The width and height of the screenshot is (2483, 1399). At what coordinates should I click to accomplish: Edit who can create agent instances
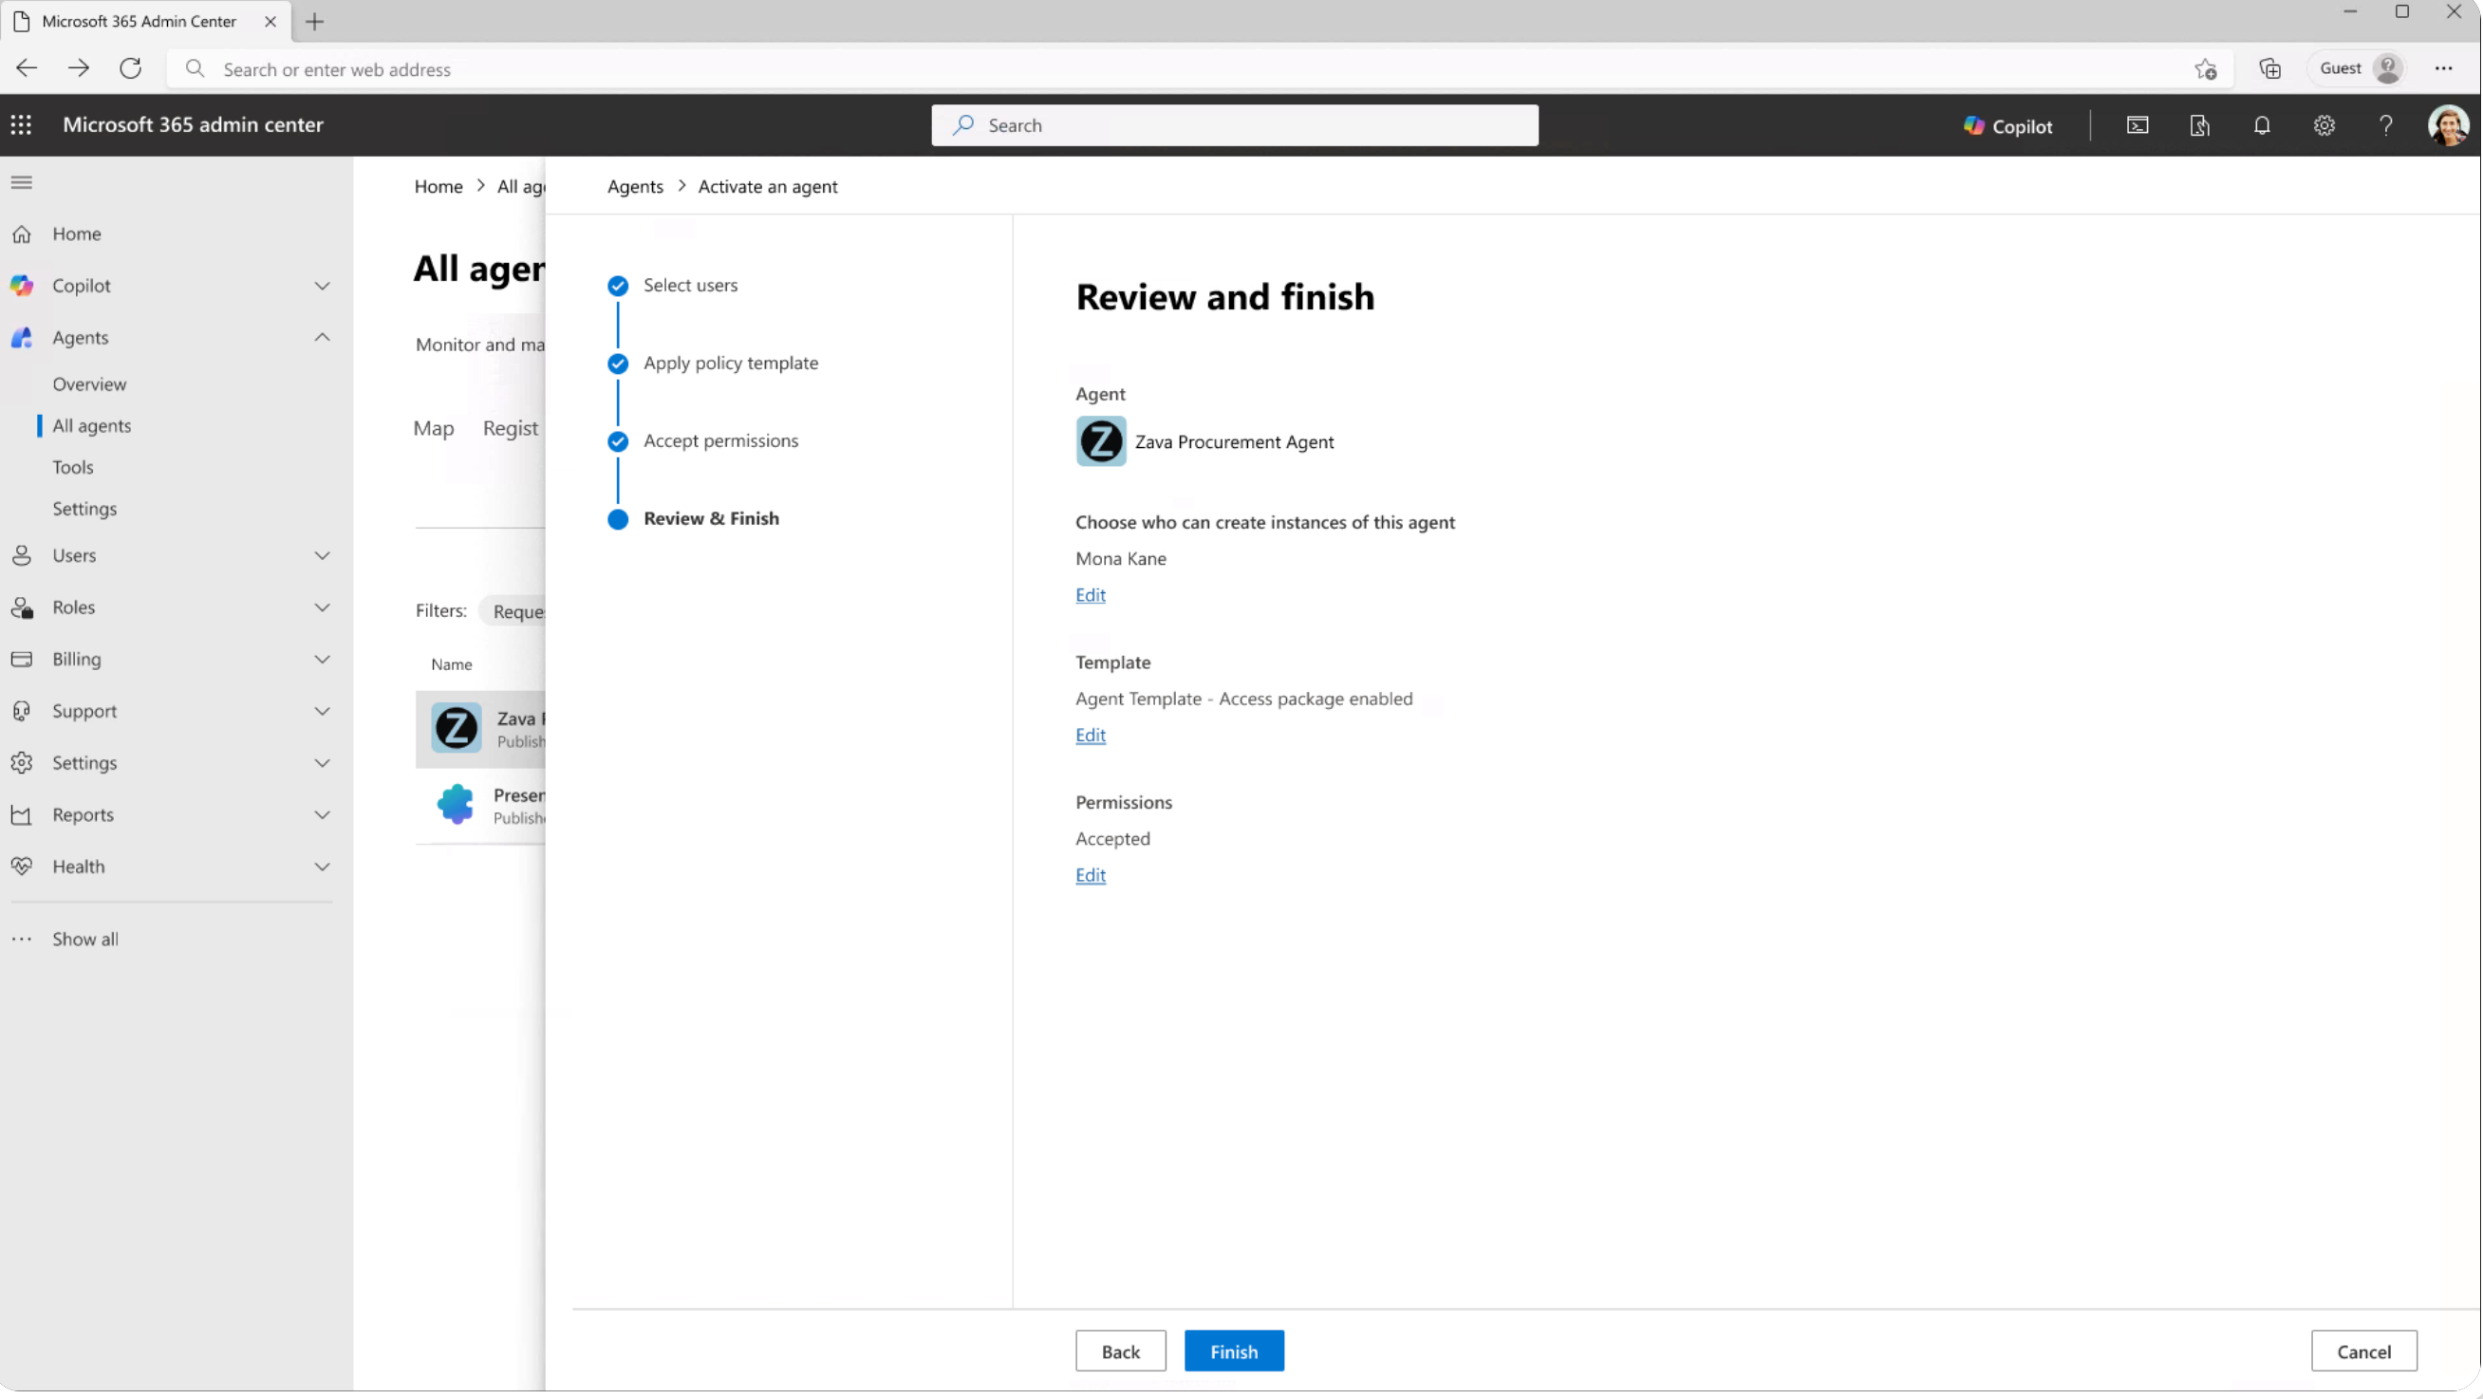click(x=1091, y=595)
